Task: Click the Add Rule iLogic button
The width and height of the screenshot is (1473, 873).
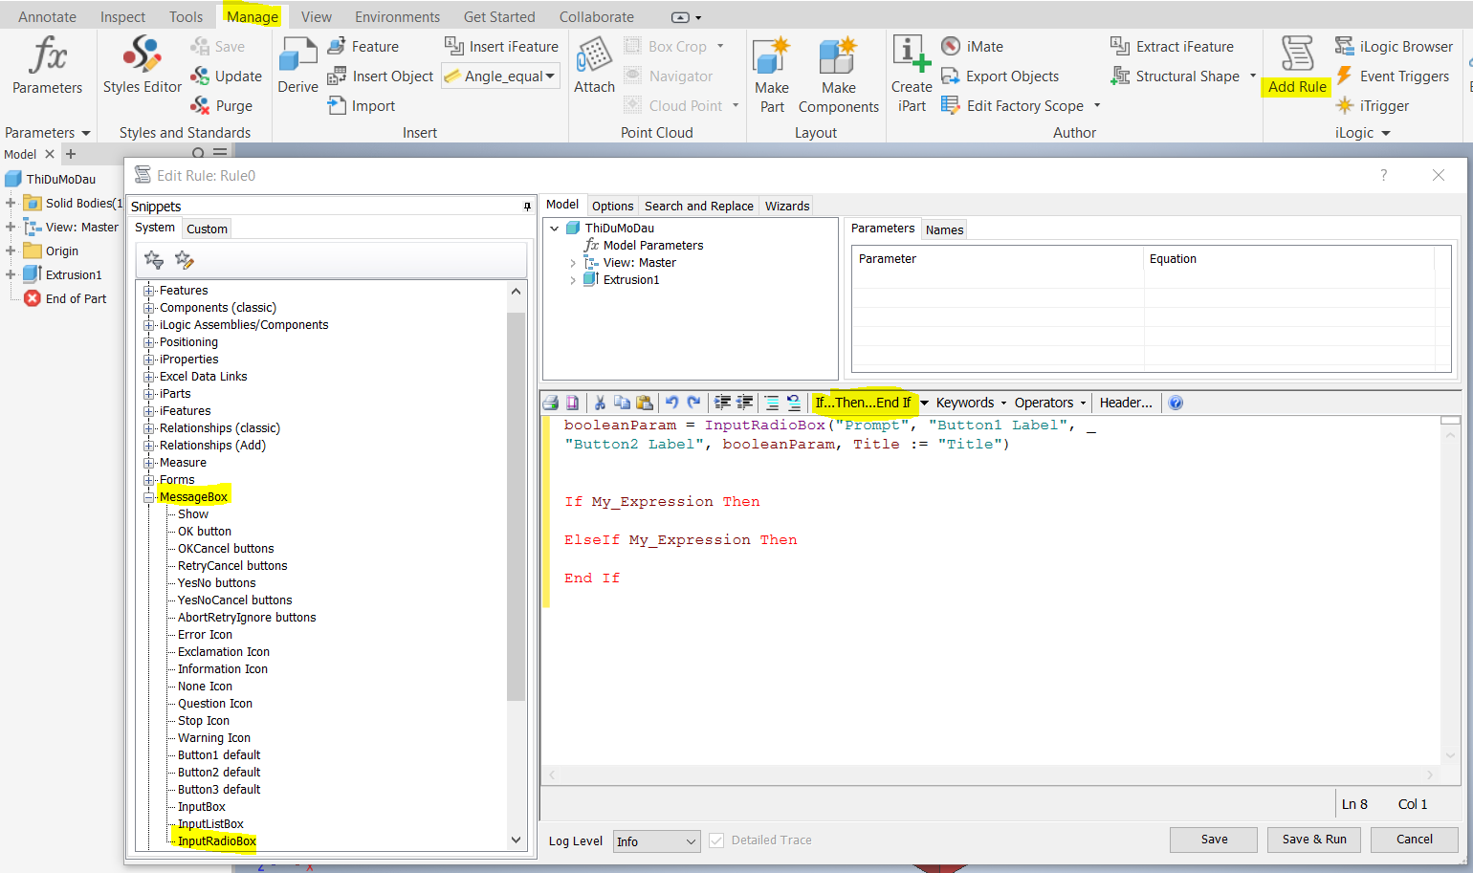Action: [1297, 65]
